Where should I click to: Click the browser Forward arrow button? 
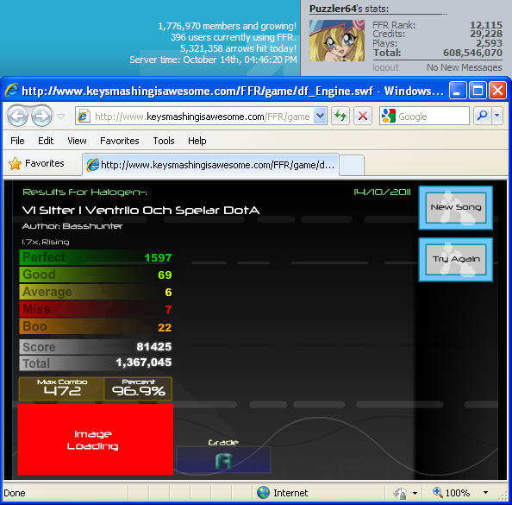[x=41, y=117]
